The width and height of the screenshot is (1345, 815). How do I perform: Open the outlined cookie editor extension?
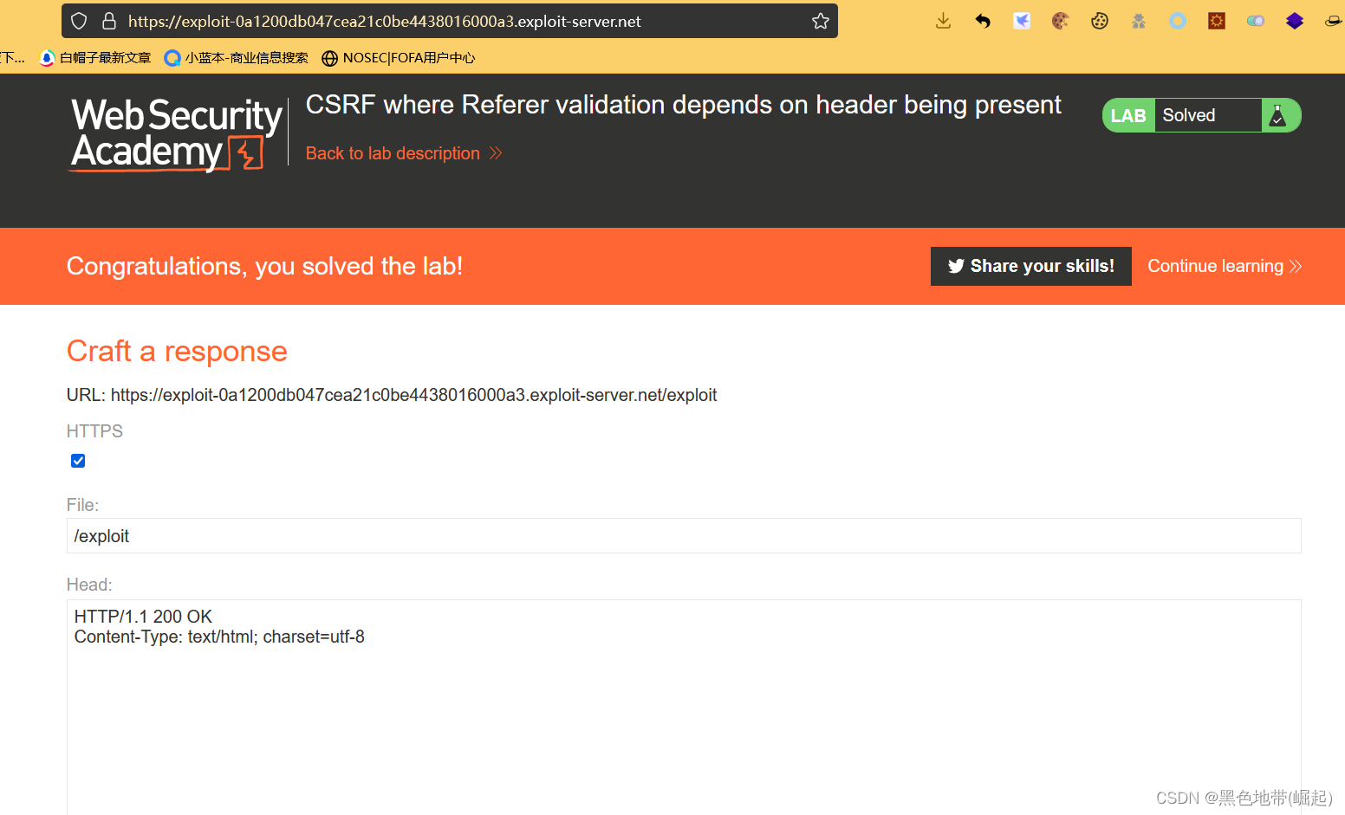1100,21
